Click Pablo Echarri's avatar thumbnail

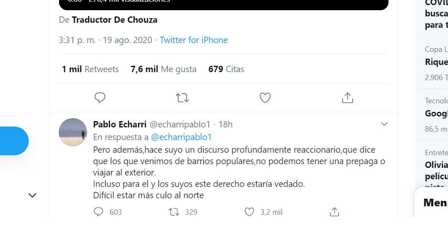click(x=73, y=132)
